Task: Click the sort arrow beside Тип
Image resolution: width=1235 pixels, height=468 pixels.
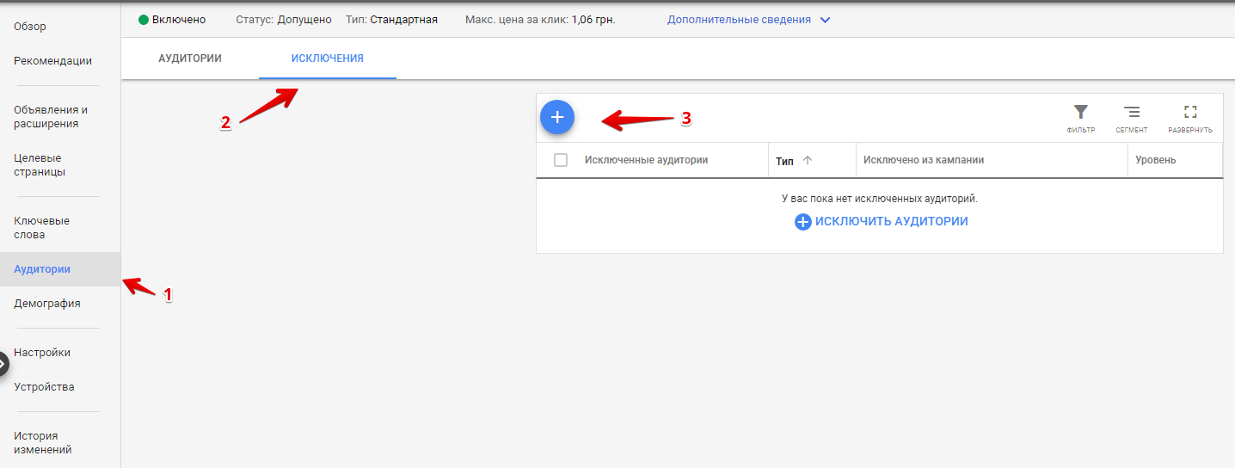Action: coord(808,160)
